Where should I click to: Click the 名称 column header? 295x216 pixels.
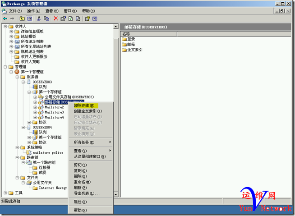[149, 34]
